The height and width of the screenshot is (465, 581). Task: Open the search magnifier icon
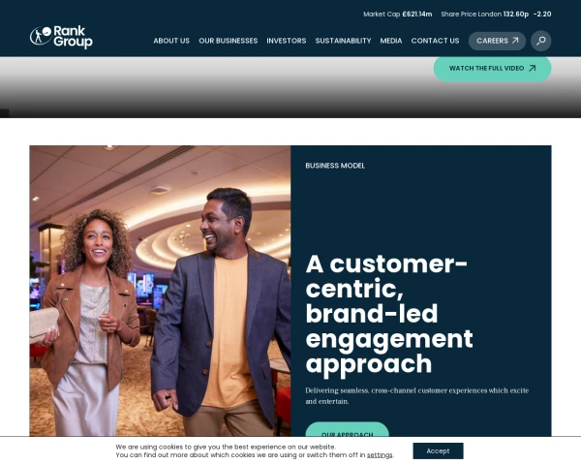(x=540, y=41)
